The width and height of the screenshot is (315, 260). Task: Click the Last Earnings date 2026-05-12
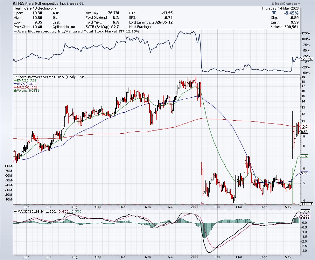click(162, 22)
